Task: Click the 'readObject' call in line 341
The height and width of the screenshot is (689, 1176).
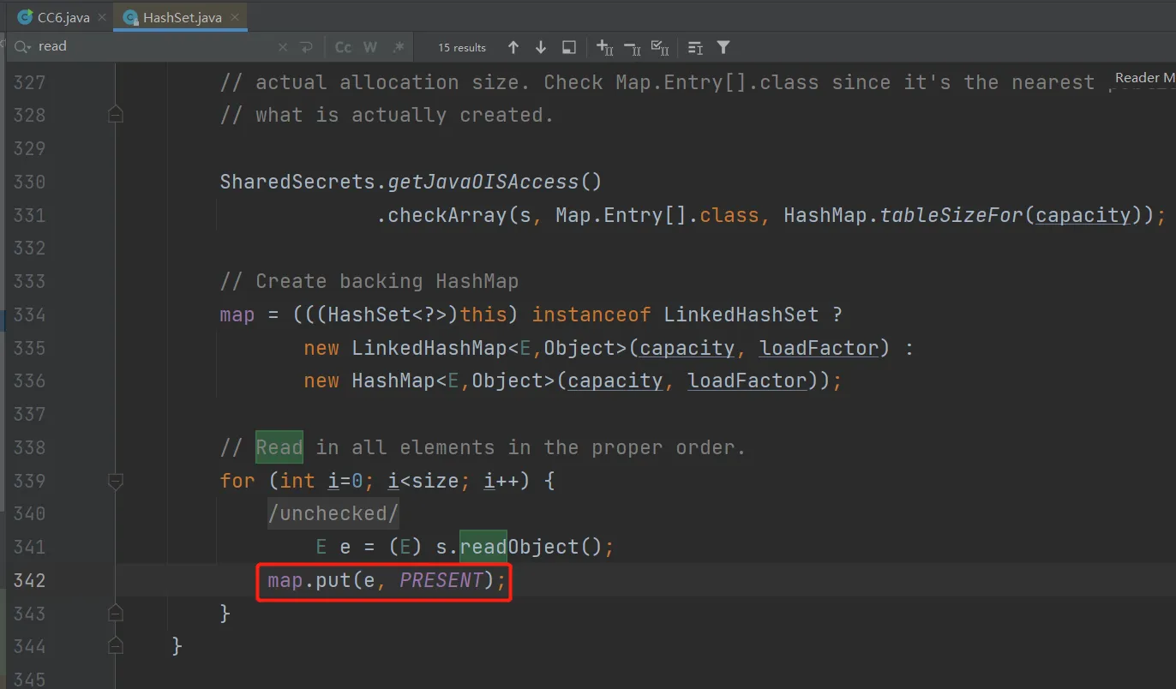Action: point(519,547)
